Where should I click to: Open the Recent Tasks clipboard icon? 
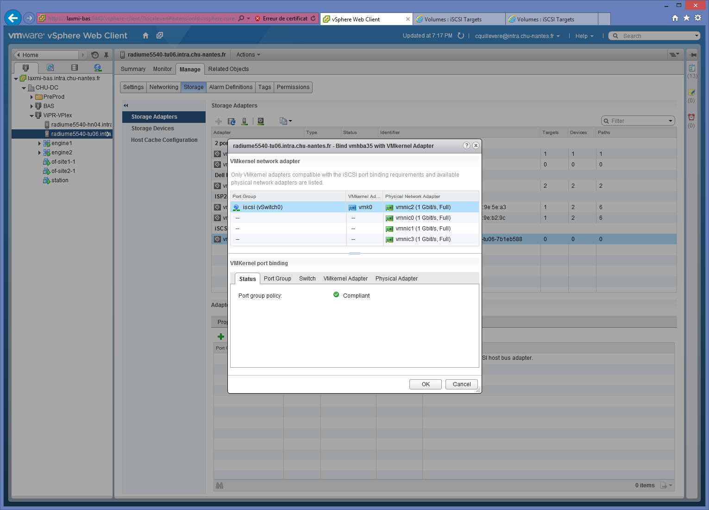point(691,68)
